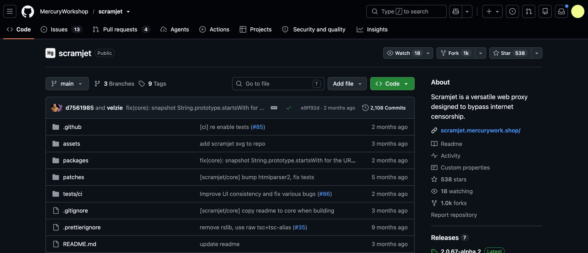Open the Activity link in About
The height and width of the screenshot is (253, 588).
(x=450, y=156)
